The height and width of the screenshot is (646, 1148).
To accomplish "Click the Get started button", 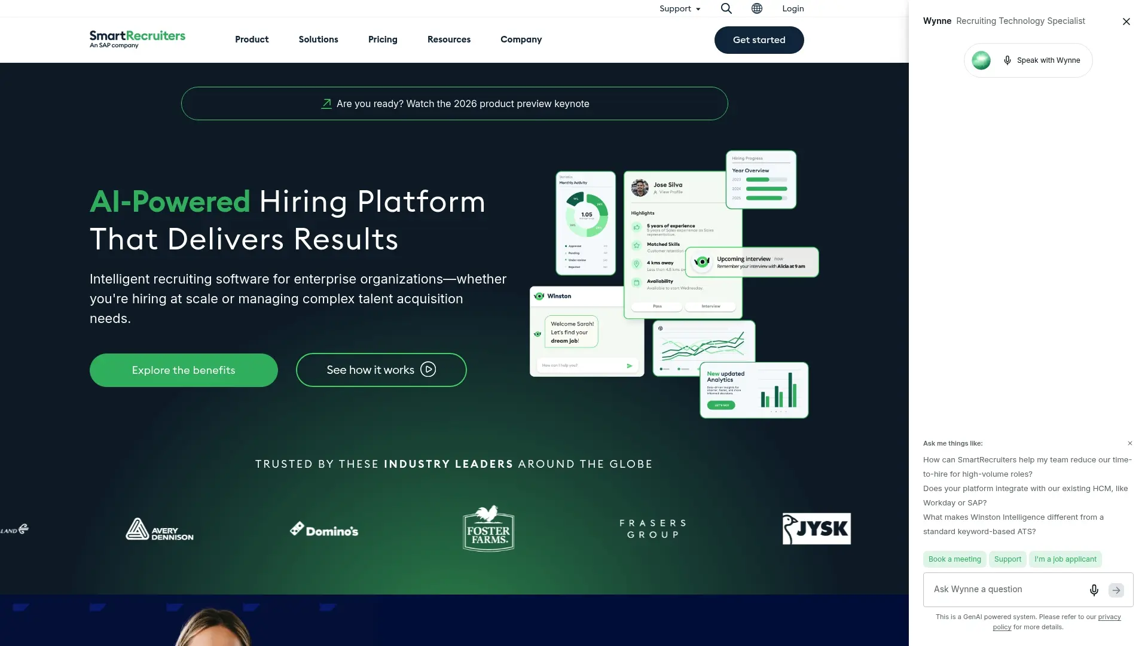I will click(x=759, y=40).
